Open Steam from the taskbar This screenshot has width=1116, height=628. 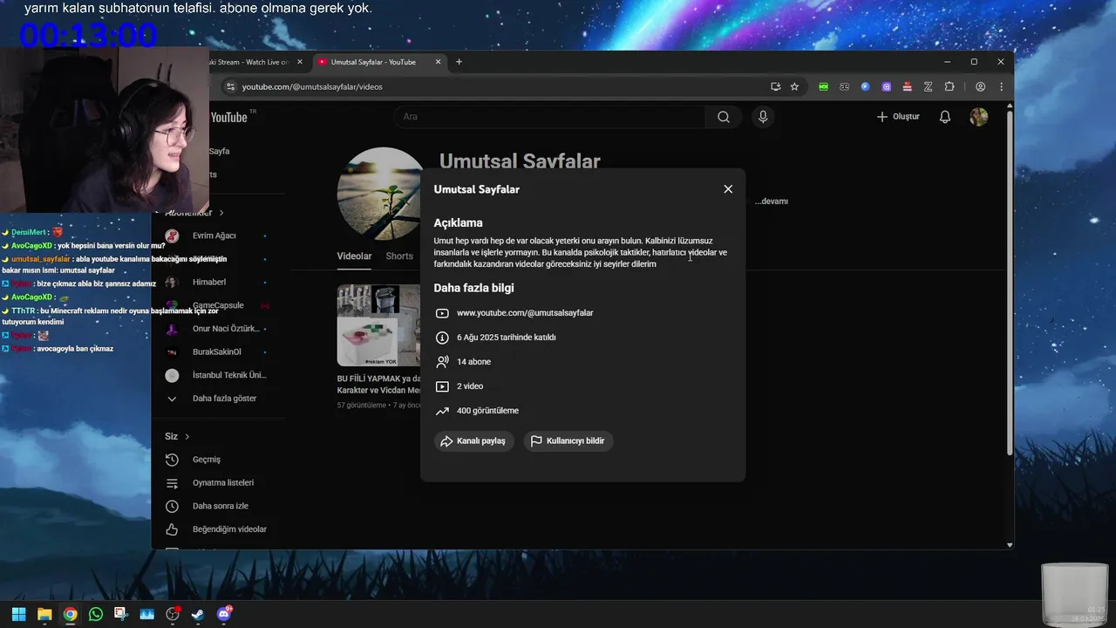point(198,614)
